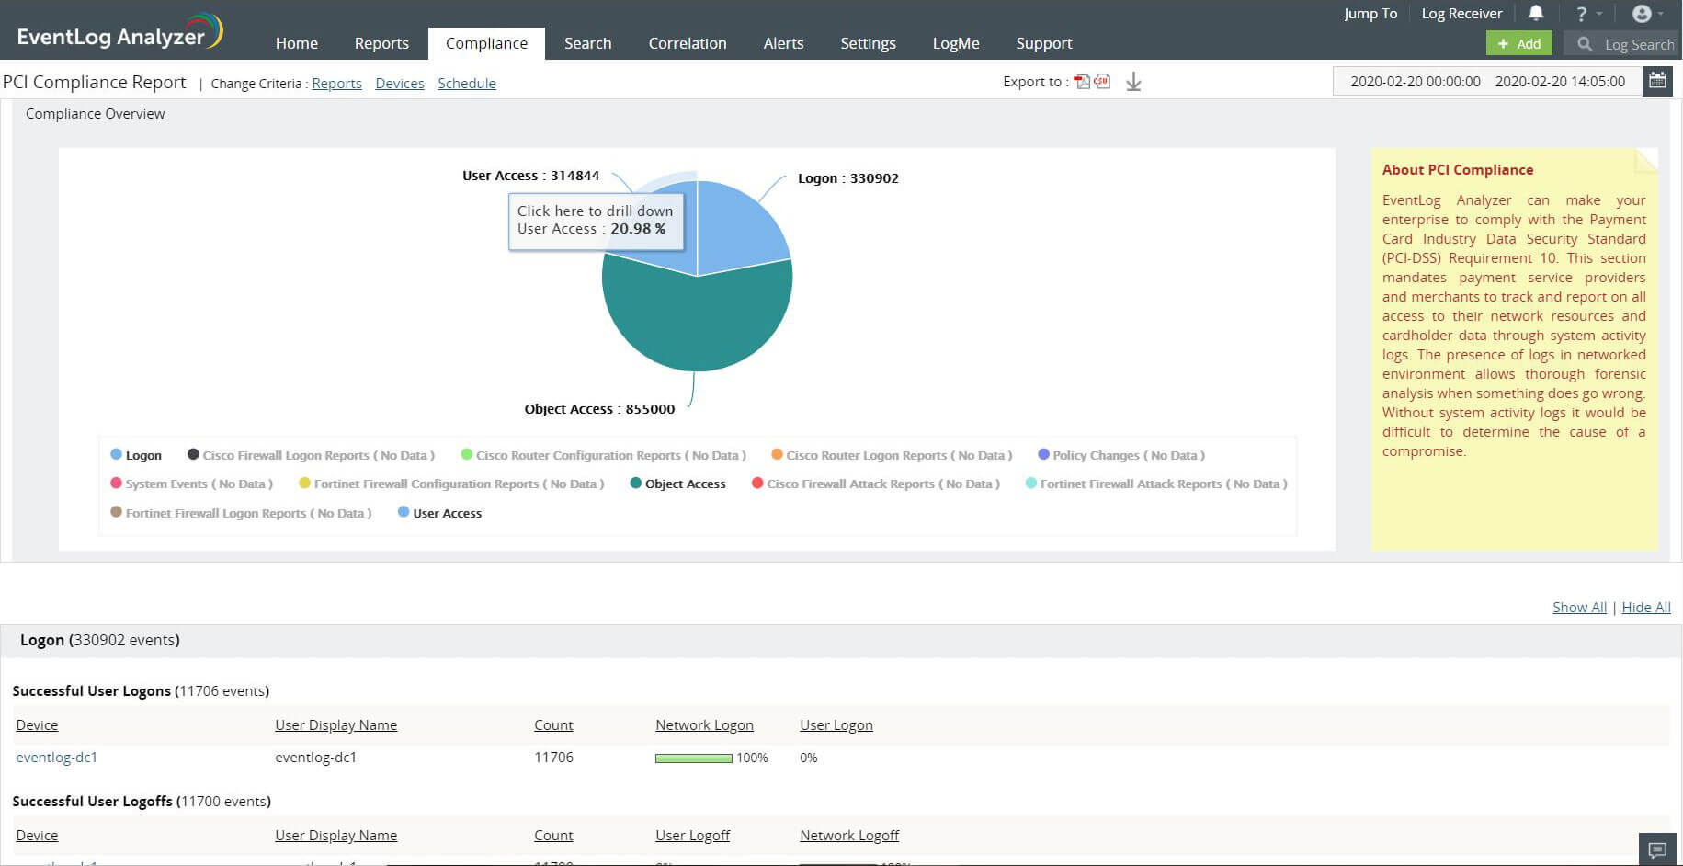Screen dimensions: 1683x866
Task: Open the help question mark dropdown
Action: click(1587, 14)
